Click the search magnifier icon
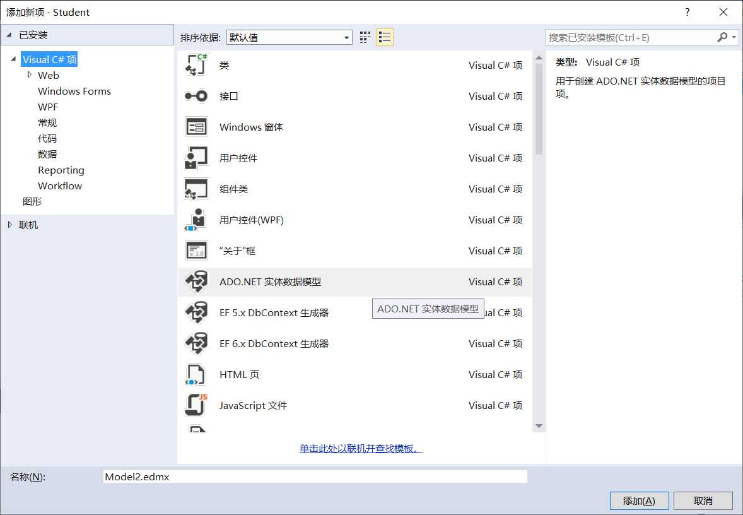Screen dimensions: 743x515 (x=722, y=37)
